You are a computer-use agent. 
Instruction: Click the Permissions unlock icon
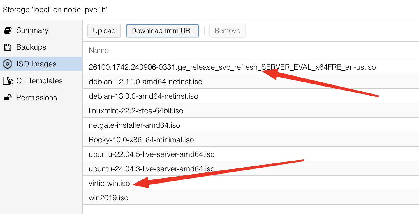point(8,98)
